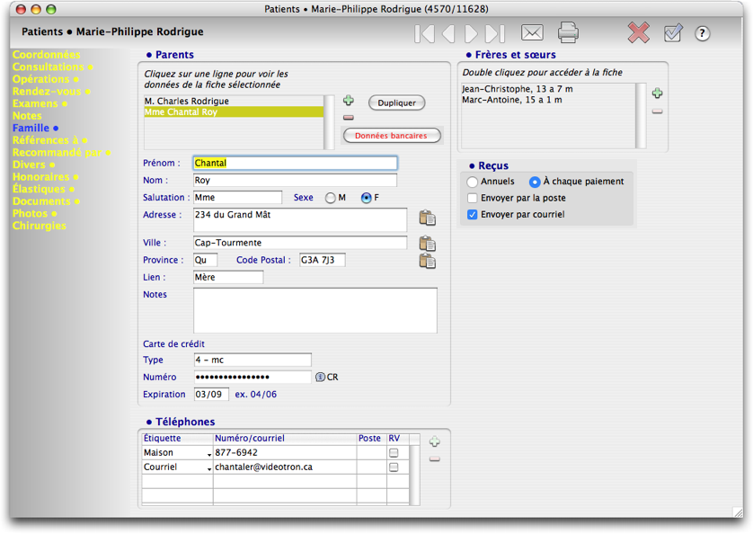Screen dimensions: 753x534
Task: Go to the previous patient record
Action: pos(448,33)
